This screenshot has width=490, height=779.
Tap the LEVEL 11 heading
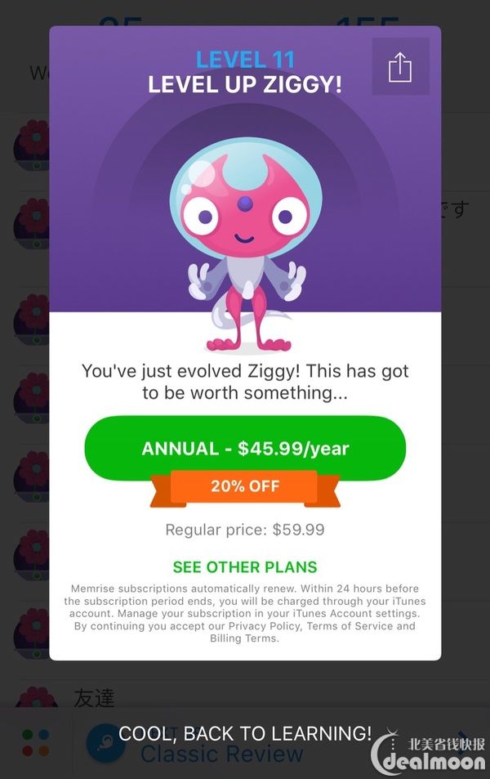click(x=245, y=60)
